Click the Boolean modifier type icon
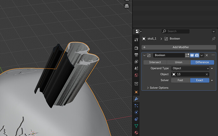 tap(149, 55)
